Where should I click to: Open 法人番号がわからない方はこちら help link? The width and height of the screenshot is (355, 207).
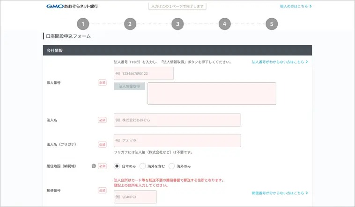point(280,62)
